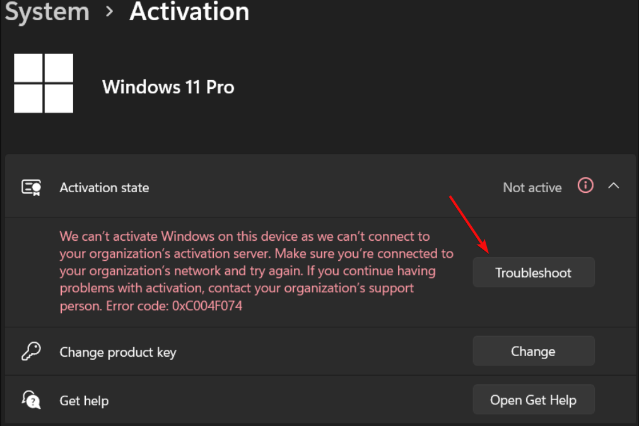Go back to System breadcrumb
This screenshot has height=426, width=639.
coord(48,12)
